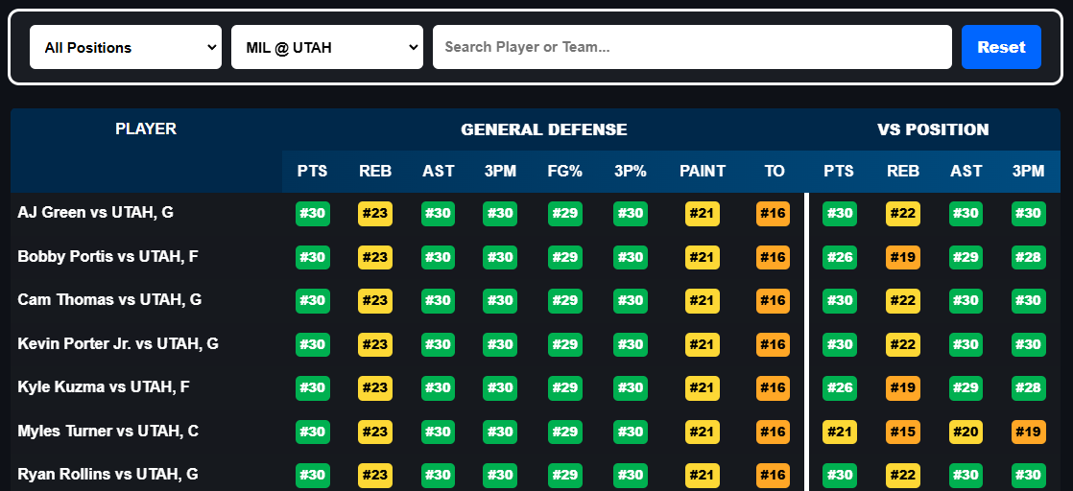
Task: Click AJ Green's General Defense REB #23 badge
Action: click(375, 213)
